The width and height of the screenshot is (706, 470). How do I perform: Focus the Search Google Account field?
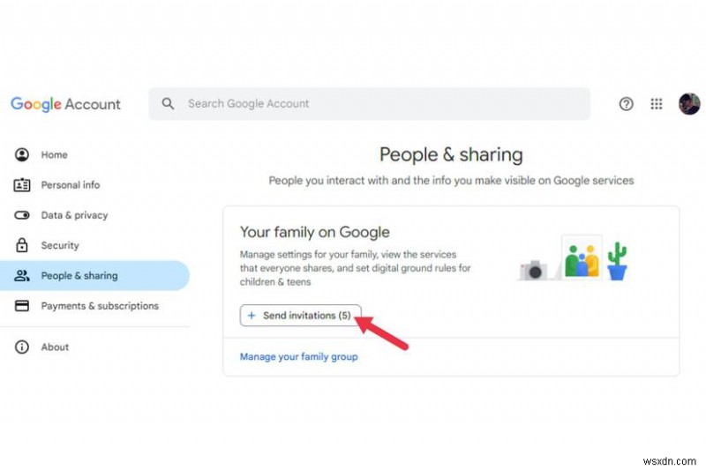pyautogui.click(x=369, y=104)
